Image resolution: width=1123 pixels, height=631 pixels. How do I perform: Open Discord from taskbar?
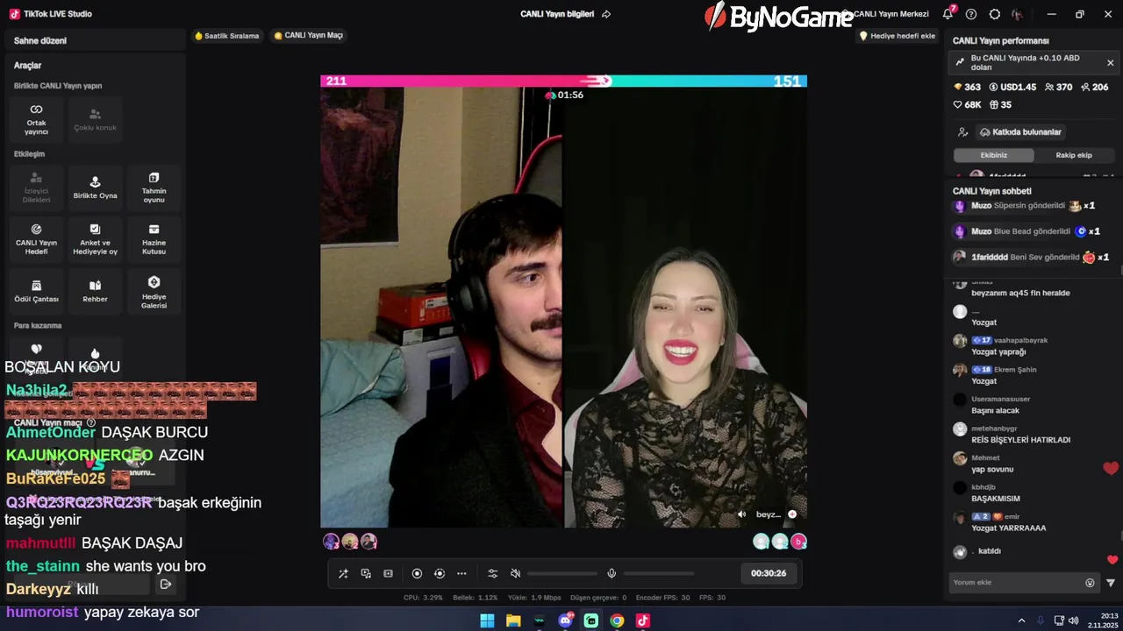(x=565, y=620)
